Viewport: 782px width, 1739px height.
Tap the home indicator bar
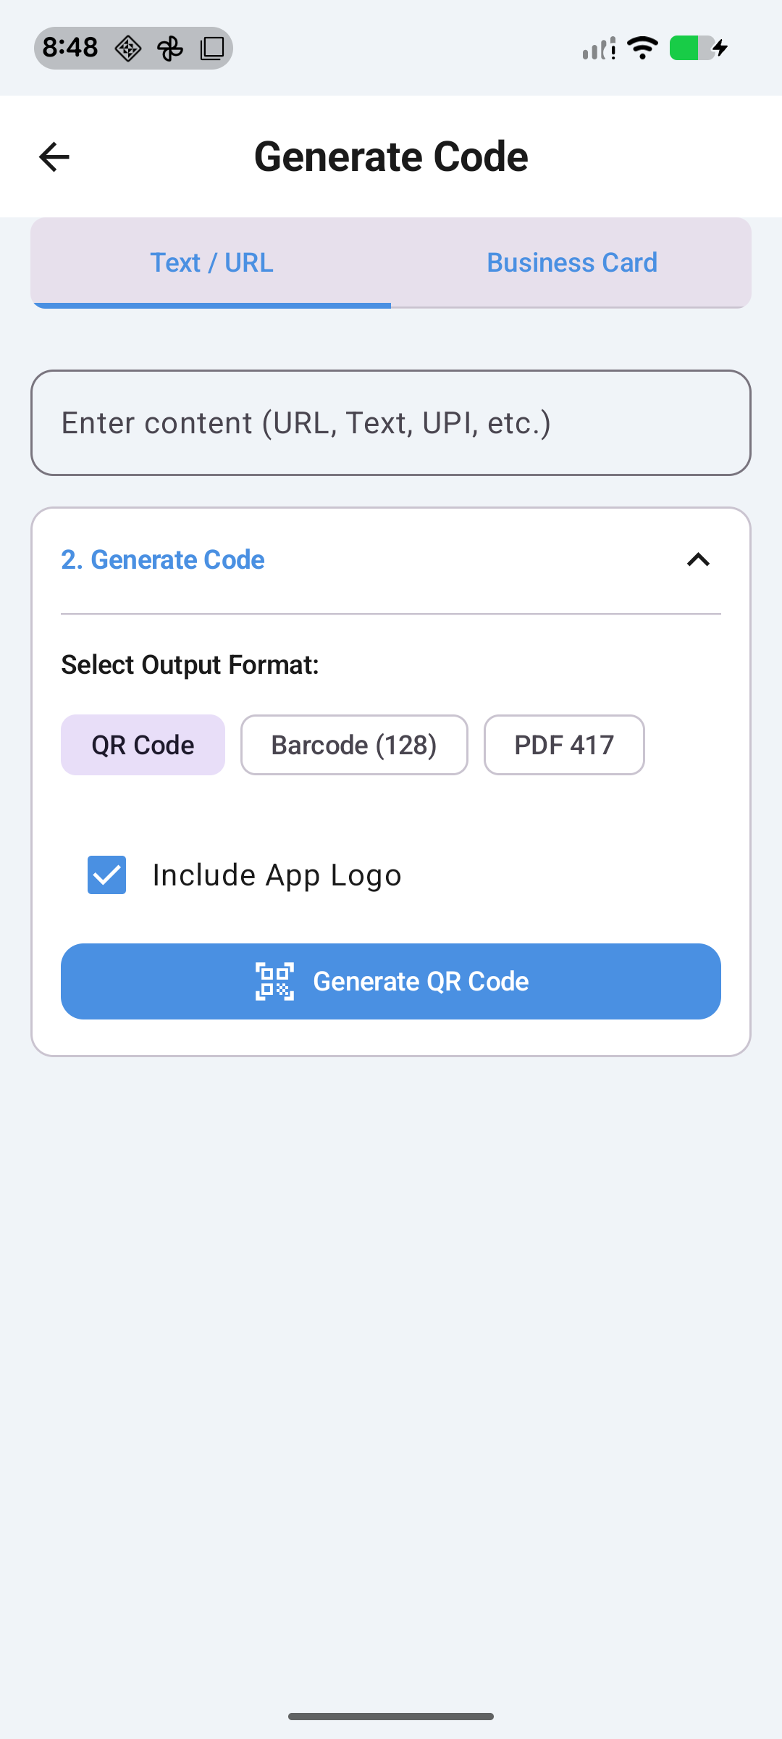point(391,1716)
